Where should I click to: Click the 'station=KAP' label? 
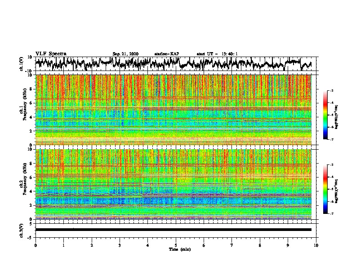[167, 54]
